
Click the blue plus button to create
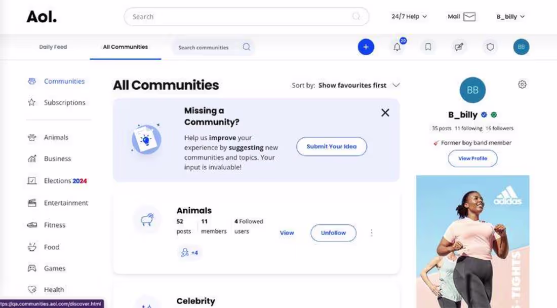tap(366, 47)
